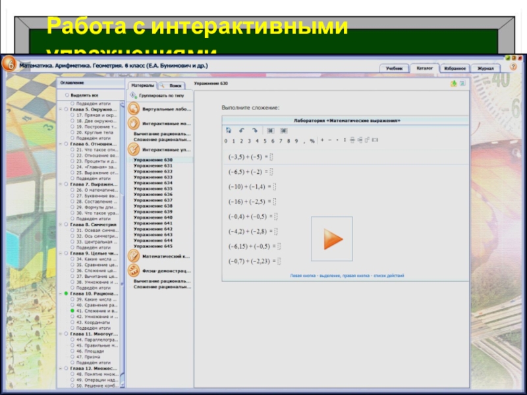Open Упражнение 631 in the list
527x395 pixels.
click(x=153, y=166)
